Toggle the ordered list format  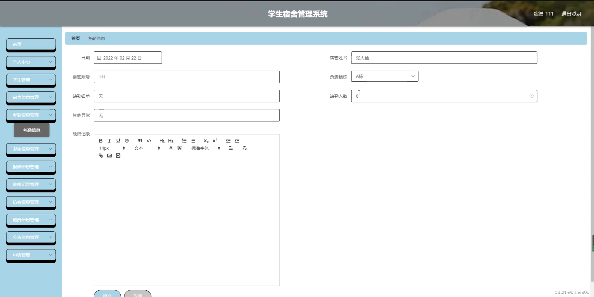click(184, 141)
